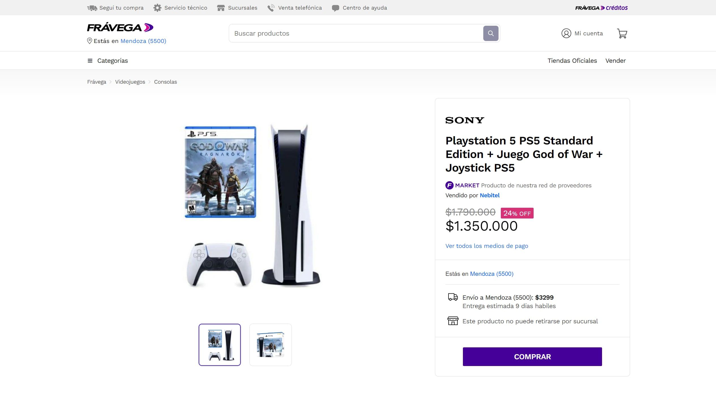716x394 pixels.
Task: Open the Vender menu item
Action: pos(616,60)
